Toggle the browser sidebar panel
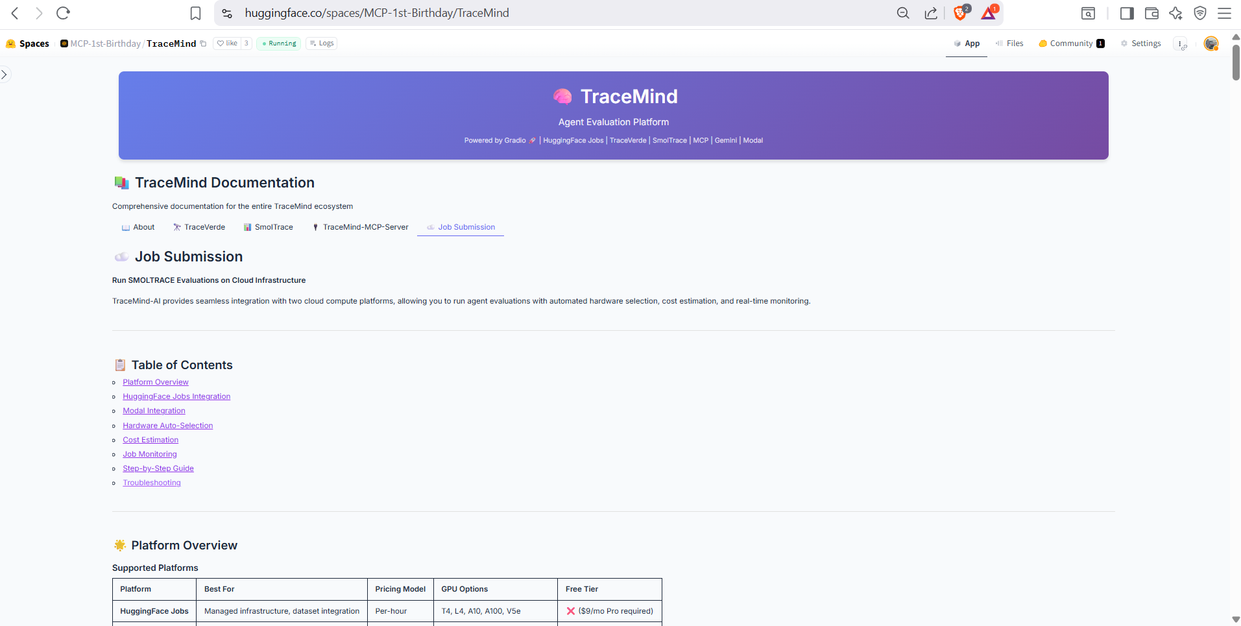 pyautogui.click(x=1127, y=13)
